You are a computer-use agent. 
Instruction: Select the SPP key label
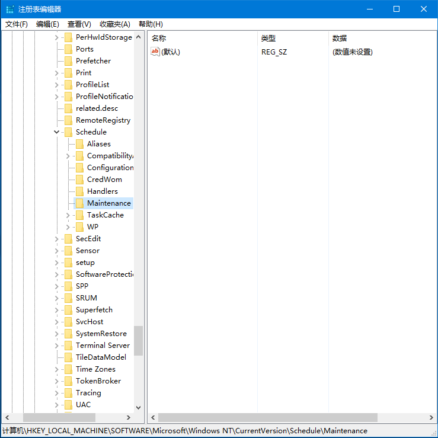coord(82,286)
